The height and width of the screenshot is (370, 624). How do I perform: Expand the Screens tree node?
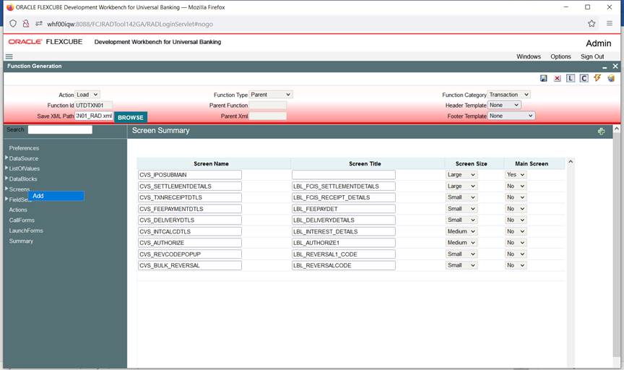[6, 189]
